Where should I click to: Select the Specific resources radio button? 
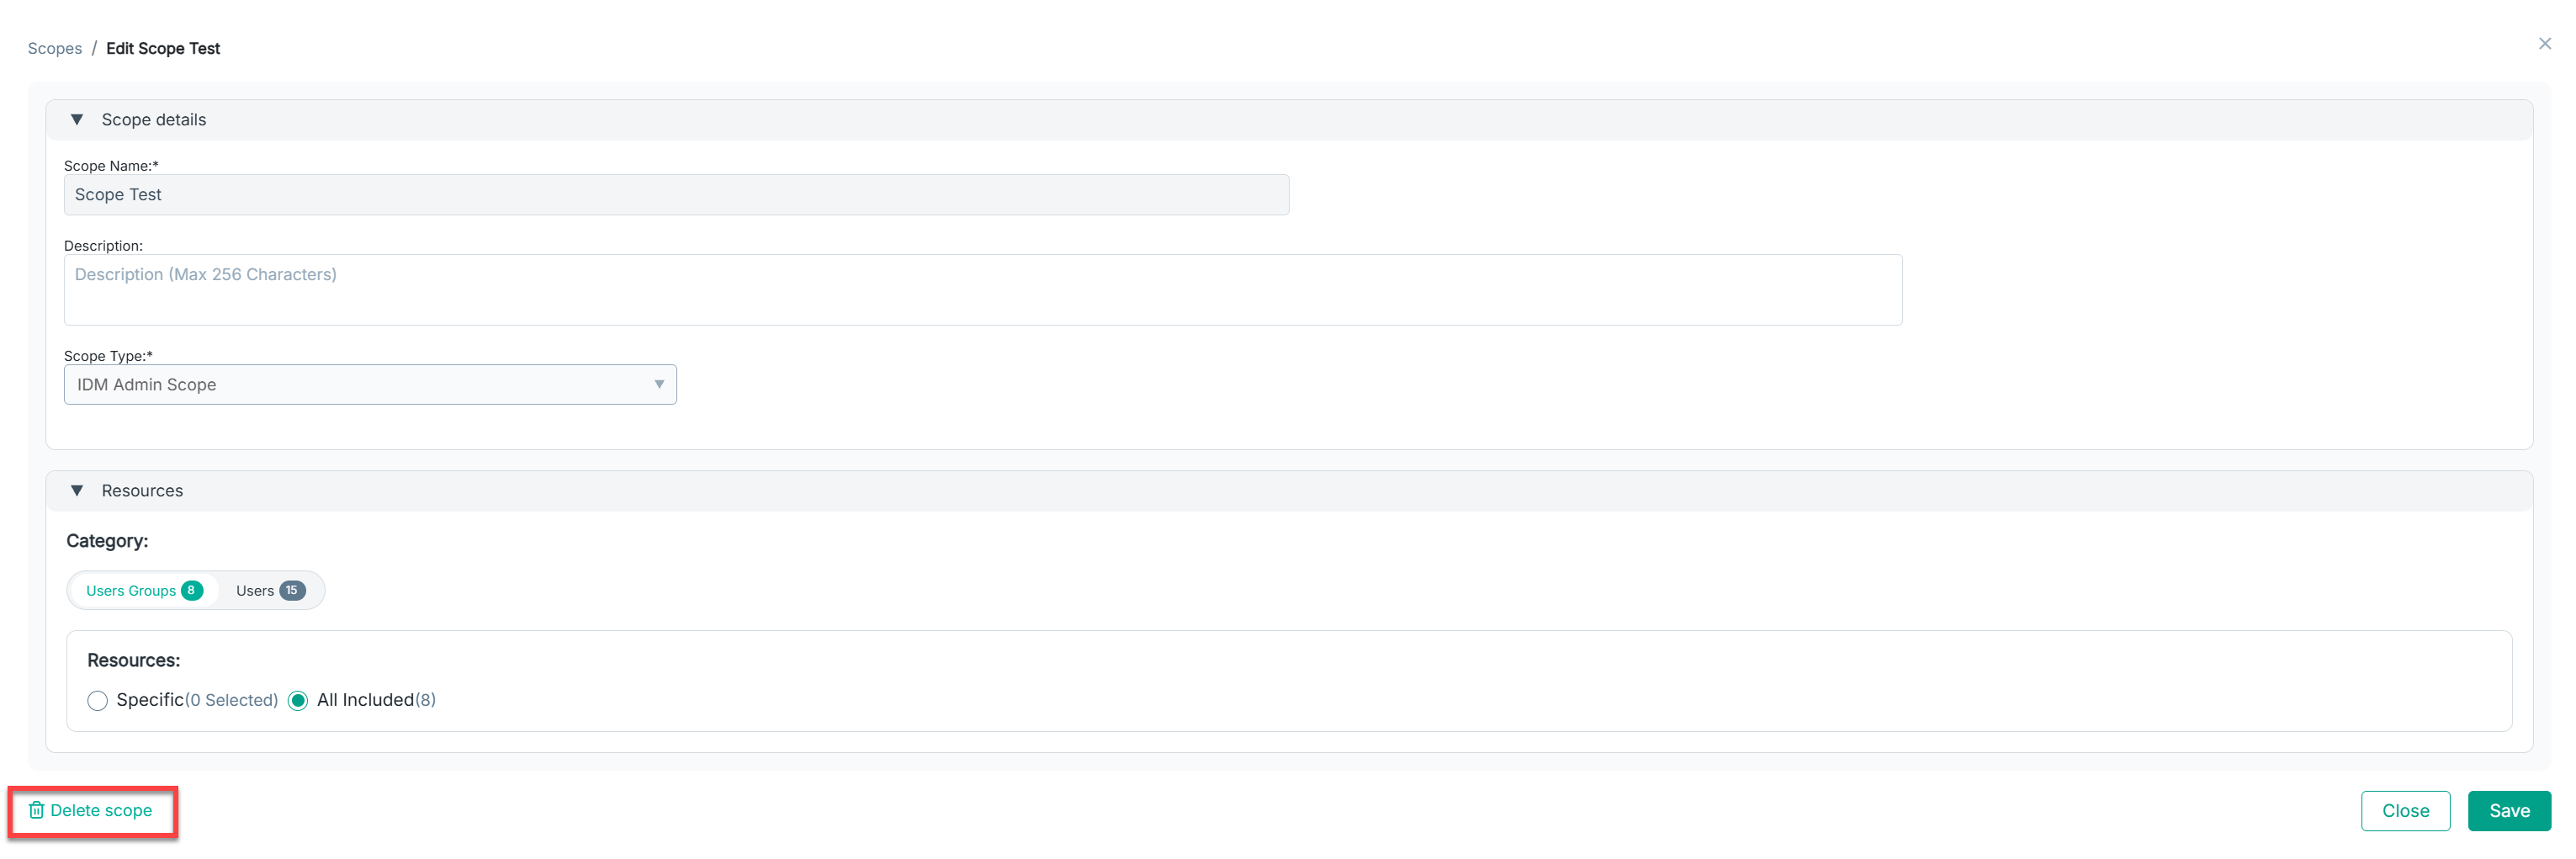click(x=97, y=701)
